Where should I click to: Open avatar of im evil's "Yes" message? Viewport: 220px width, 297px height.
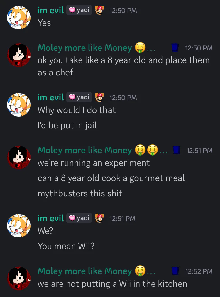coord(19,17)
